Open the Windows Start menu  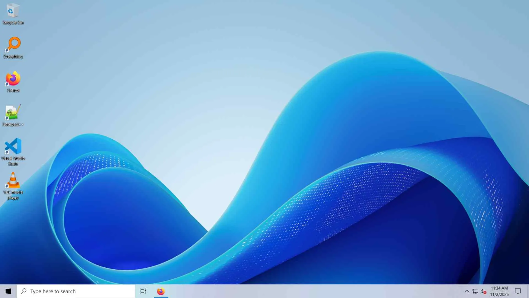point(8,291)
